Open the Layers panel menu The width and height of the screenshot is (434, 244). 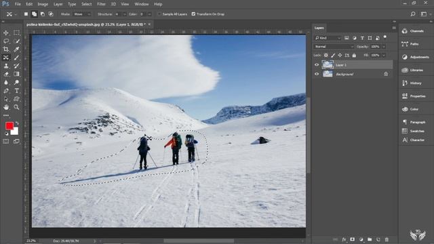coord(394,28)
